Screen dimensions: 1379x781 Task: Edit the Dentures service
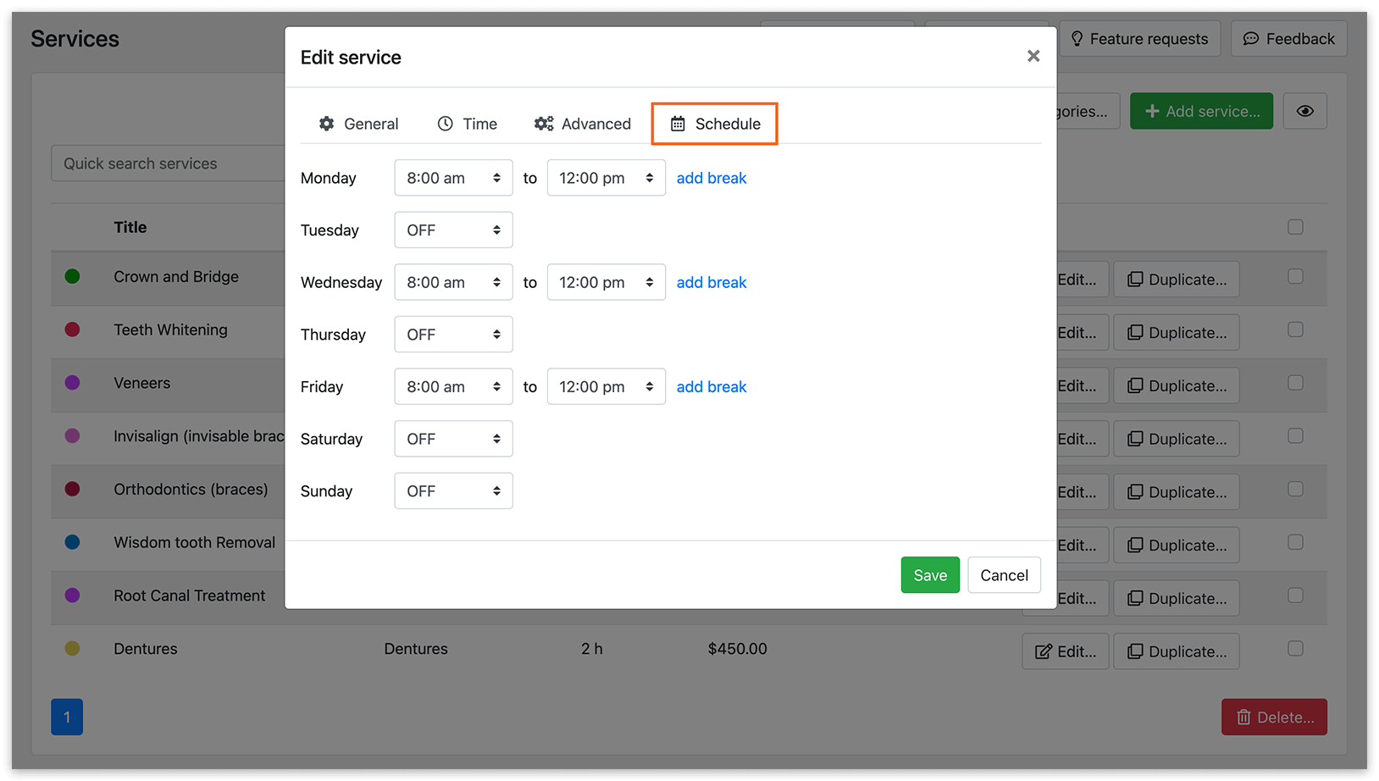point(1066,651)
